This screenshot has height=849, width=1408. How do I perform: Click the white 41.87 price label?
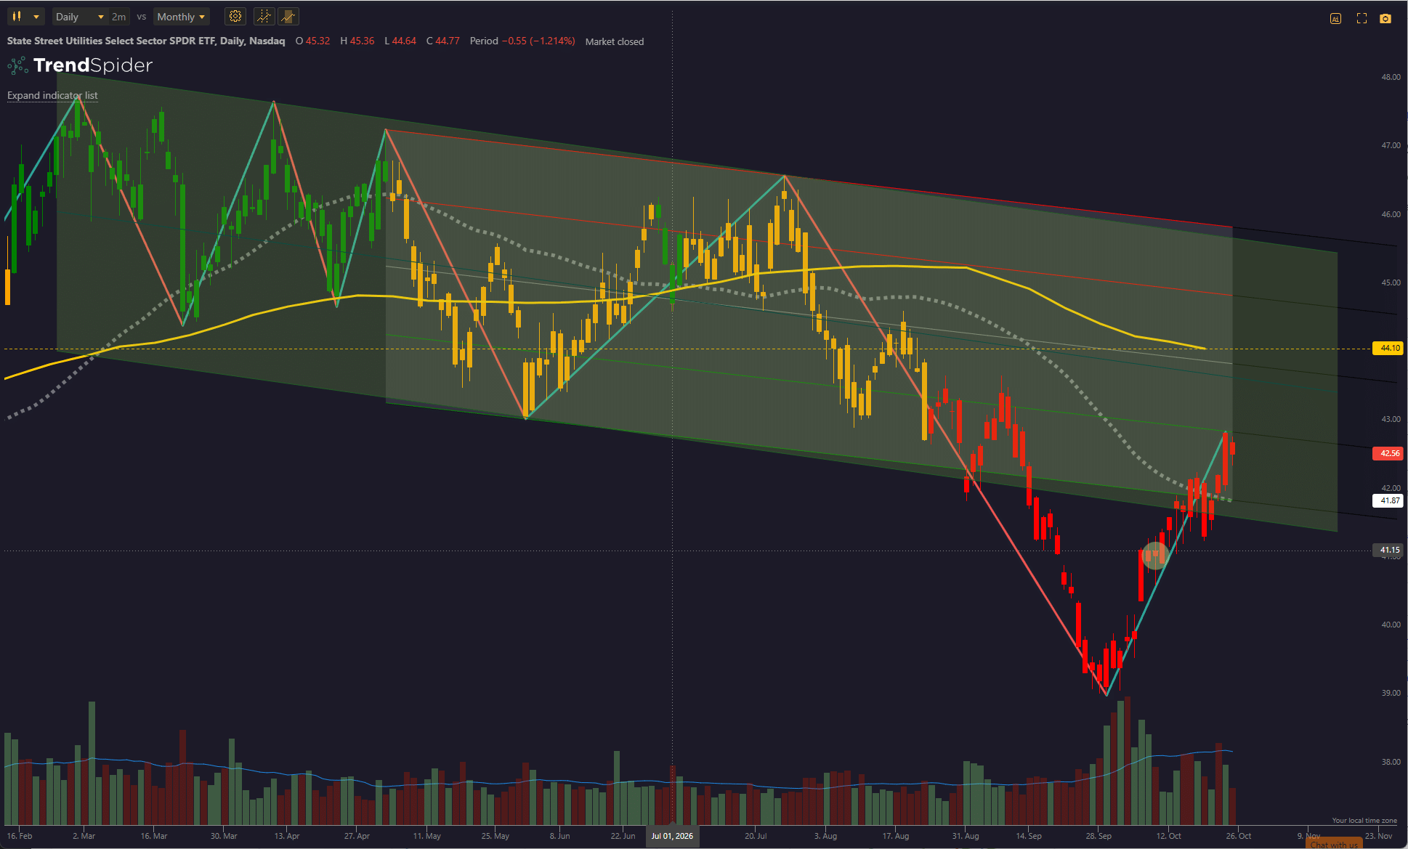pyautogui.click(x=1387, y=500)
